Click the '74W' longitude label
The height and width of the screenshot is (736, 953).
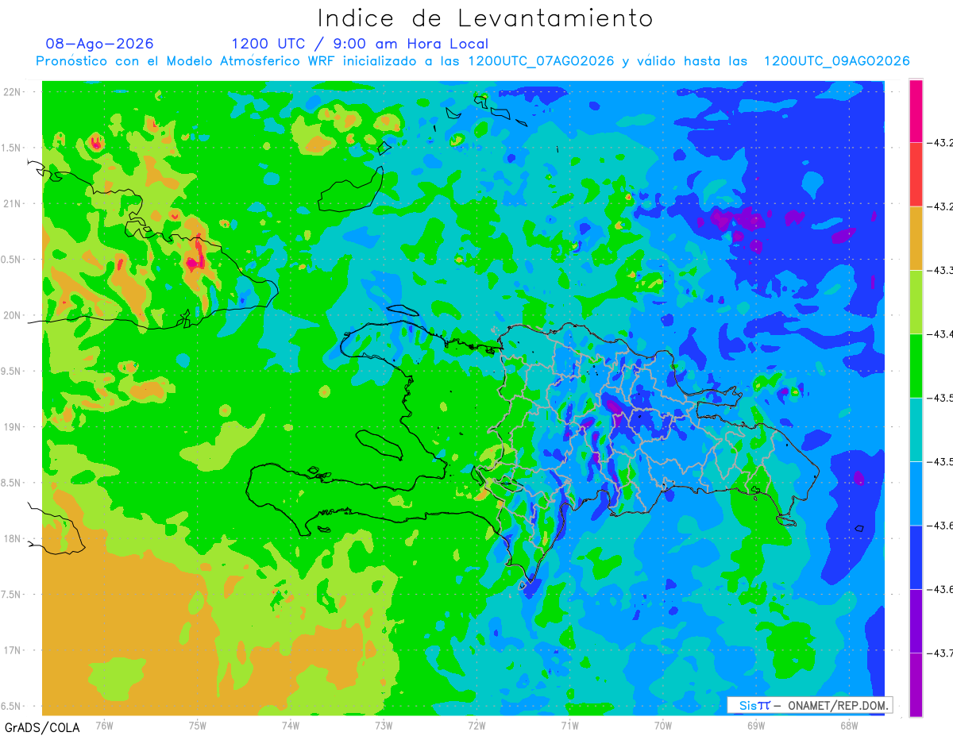click(291, 725)
